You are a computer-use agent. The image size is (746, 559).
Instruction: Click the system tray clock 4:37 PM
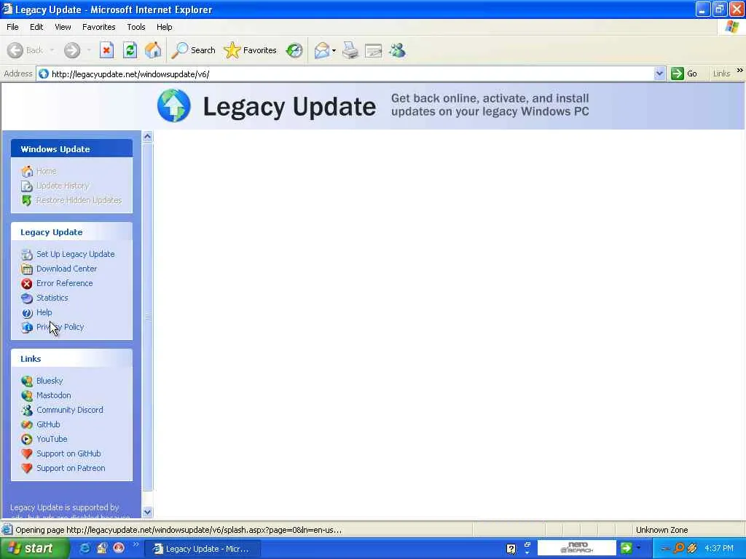(719, 548)
